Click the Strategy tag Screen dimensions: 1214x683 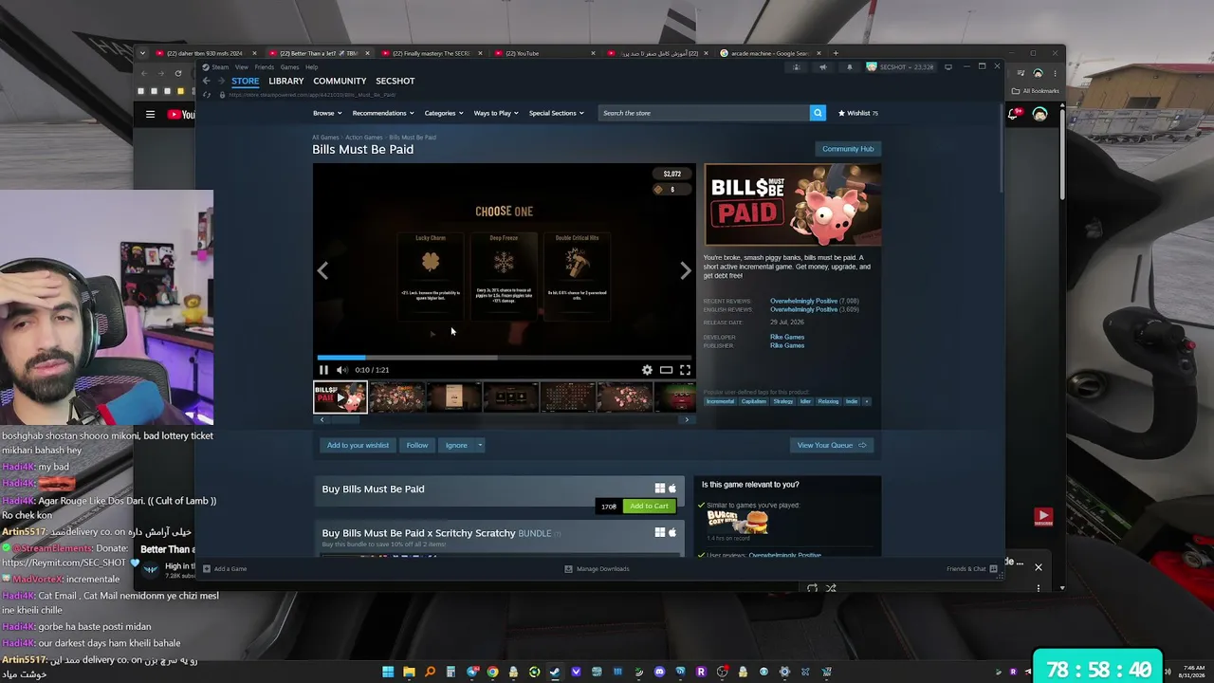pos(782,401)
